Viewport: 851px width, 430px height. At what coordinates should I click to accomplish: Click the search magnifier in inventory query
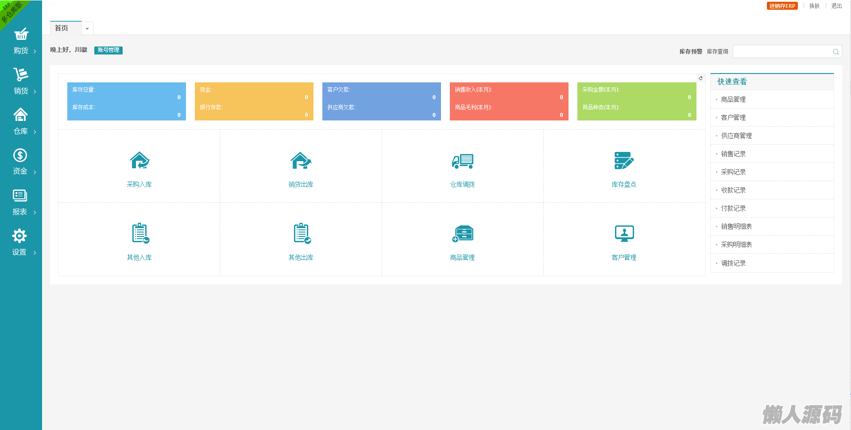click(x=836, y=52)
